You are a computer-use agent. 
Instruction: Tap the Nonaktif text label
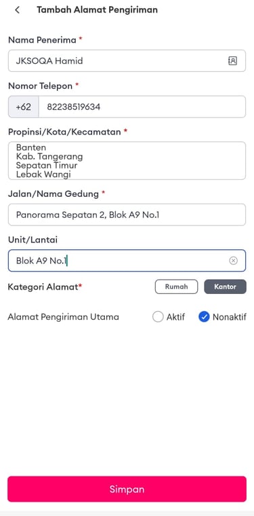[x=230, y=317]
